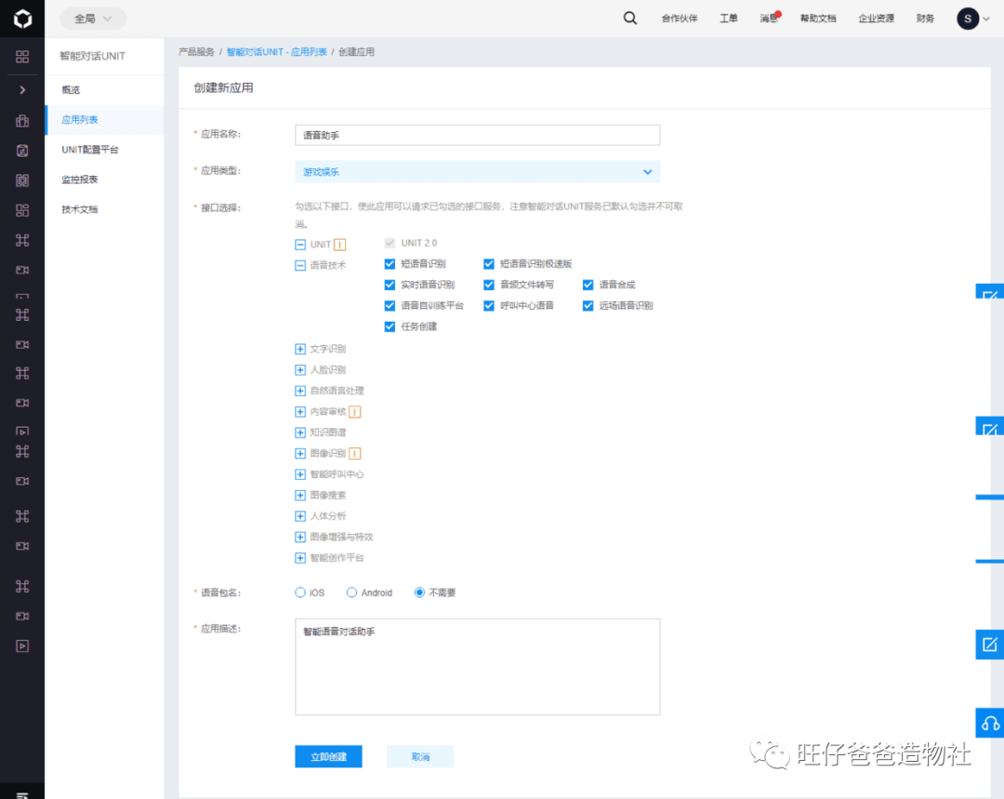Open 合作伙伴 in top navigation
This screenshot has width=1004, height=799.
click(x=680, y=19)
